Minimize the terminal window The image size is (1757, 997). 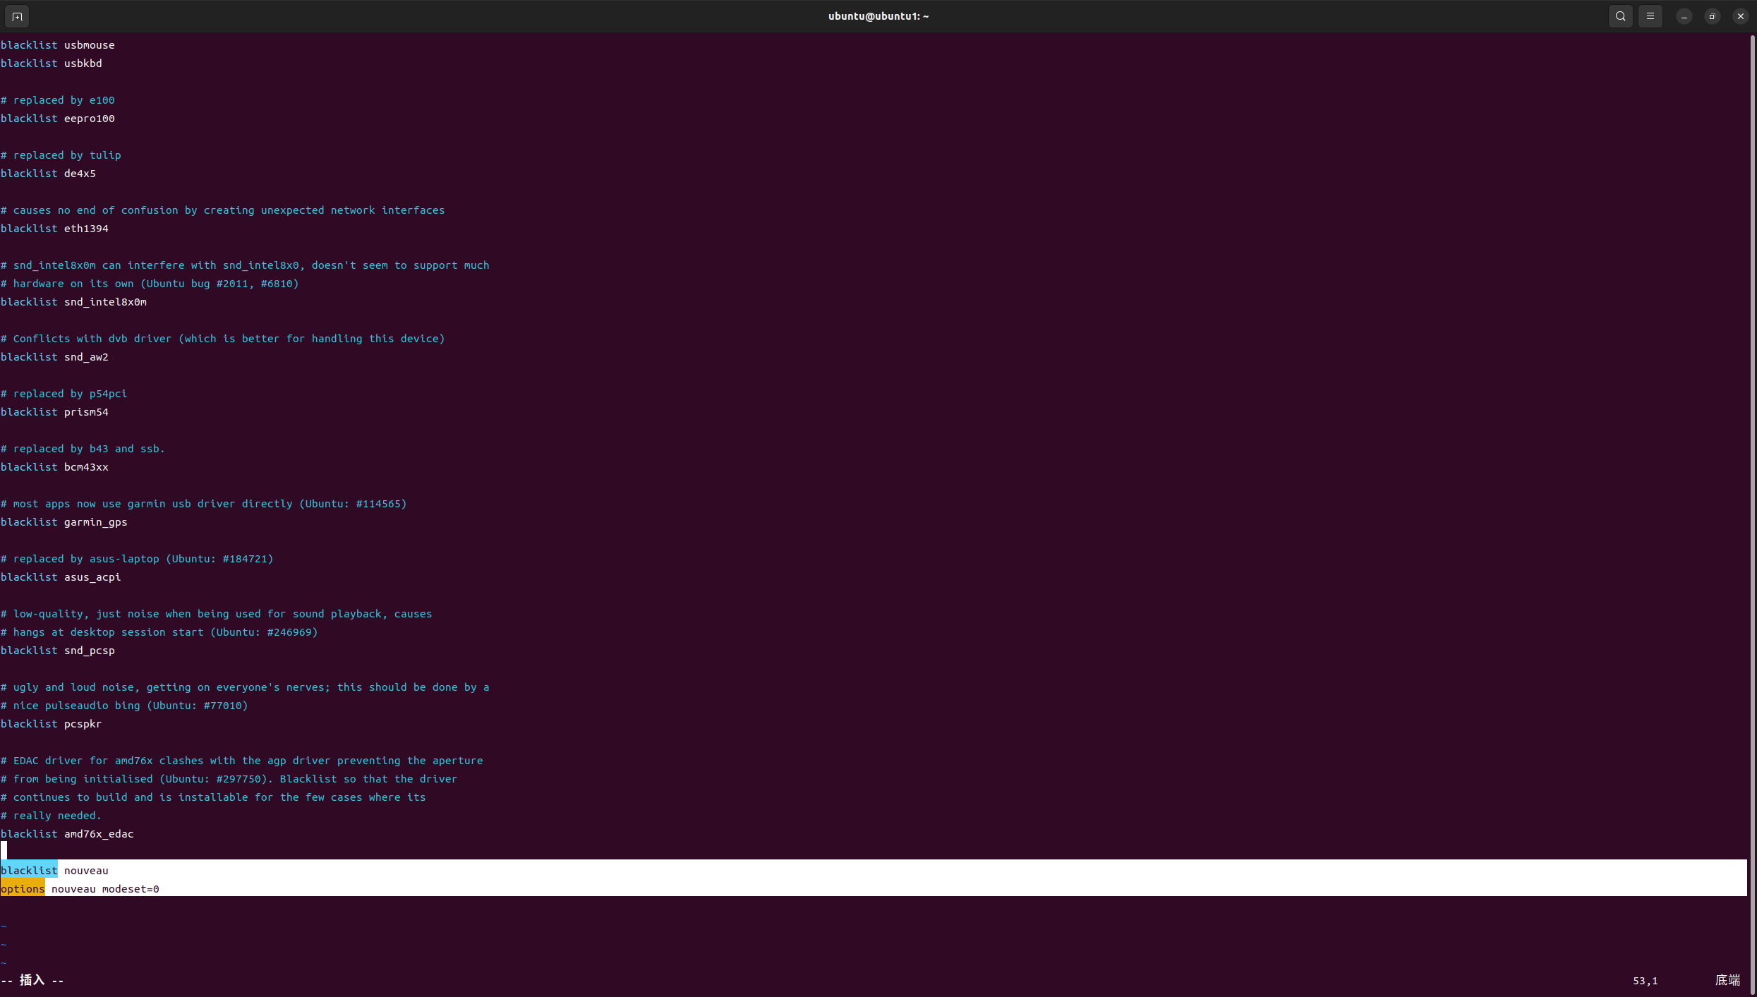pyautogui.click(x=1684, y=16)
